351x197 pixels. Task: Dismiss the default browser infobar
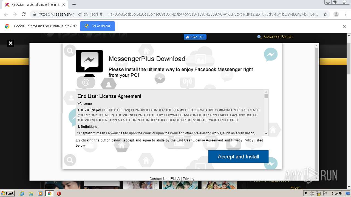pyautogui.click(x=344, y=26)
